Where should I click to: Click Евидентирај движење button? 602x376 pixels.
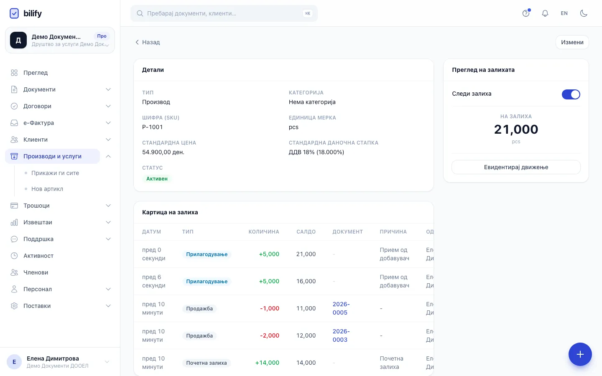pos(516,167)
